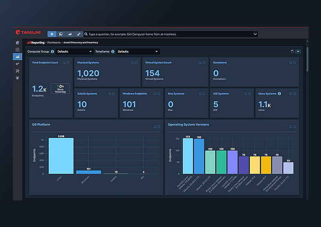The image size is (321, 227).
Task: Click the bar chart icon in the top toolbar
Action: pyautogui.click(x=70, y=34)
